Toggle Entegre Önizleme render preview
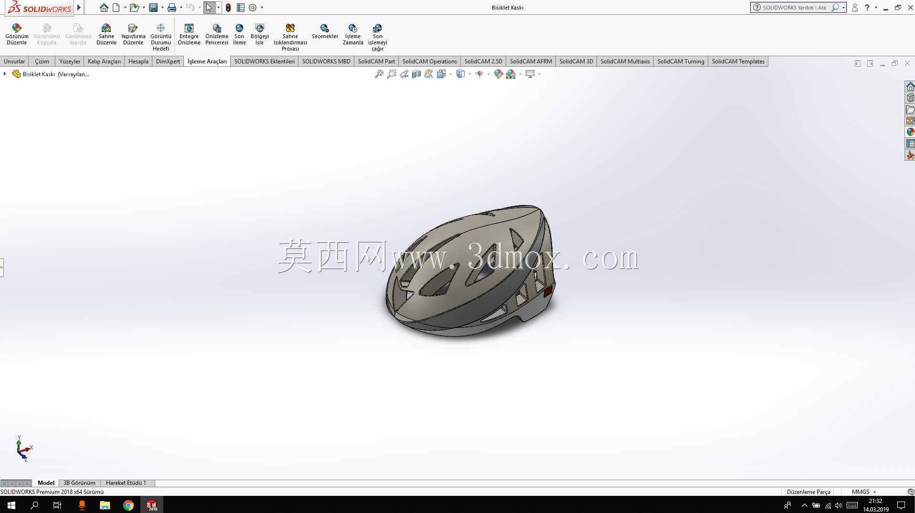Image resolution: width=915 pixels, height=513 pixels. [189, 34]
